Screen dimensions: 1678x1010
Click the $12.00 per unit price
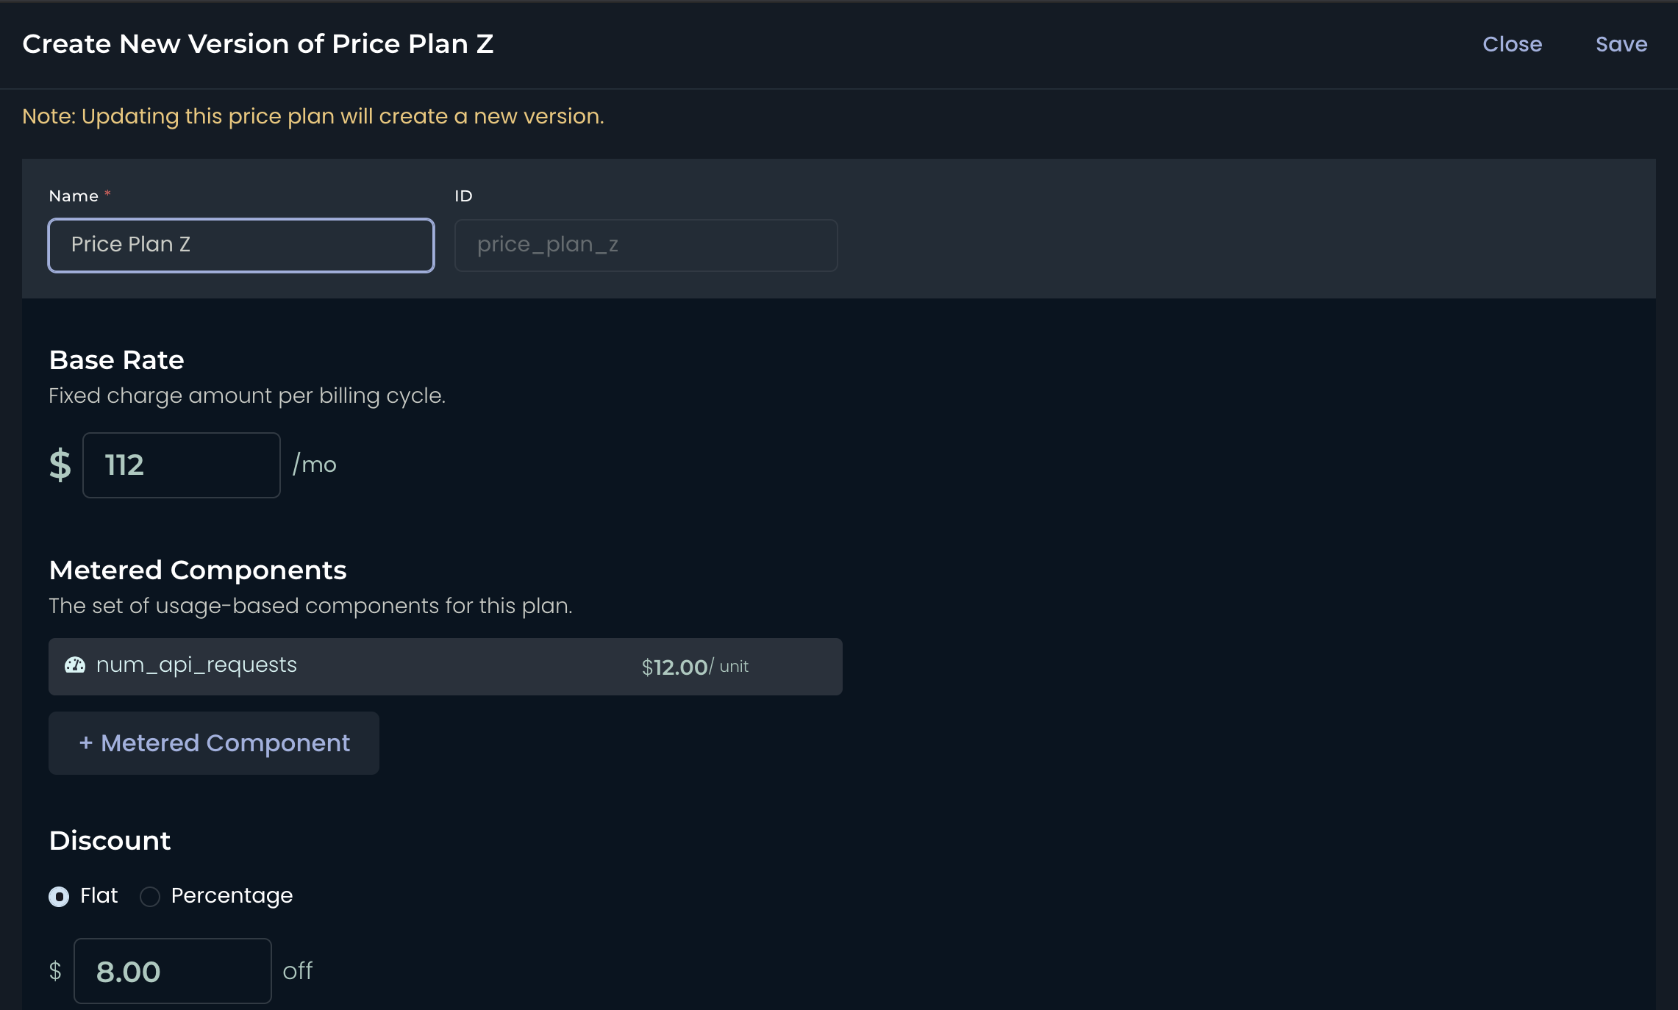click(x=695, y=667)
